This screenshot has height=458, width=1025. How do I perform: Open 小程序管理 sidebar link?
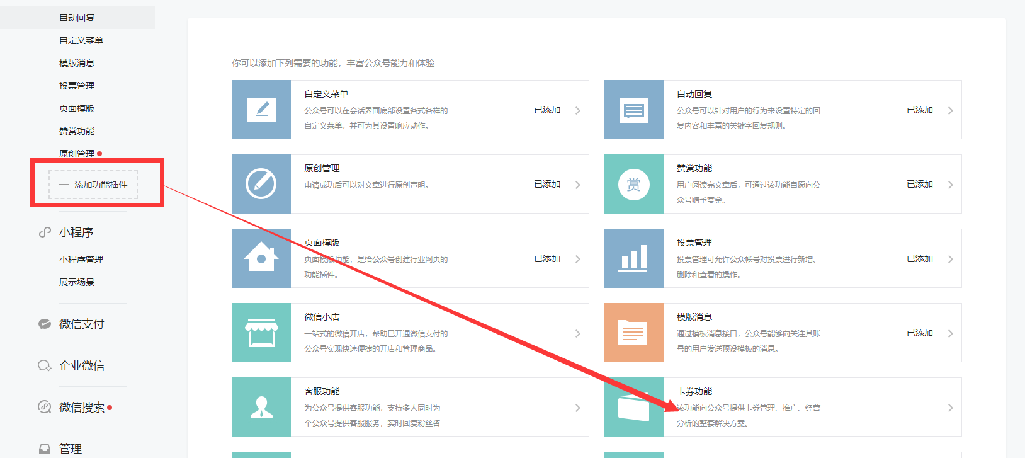tap(81, 260)
